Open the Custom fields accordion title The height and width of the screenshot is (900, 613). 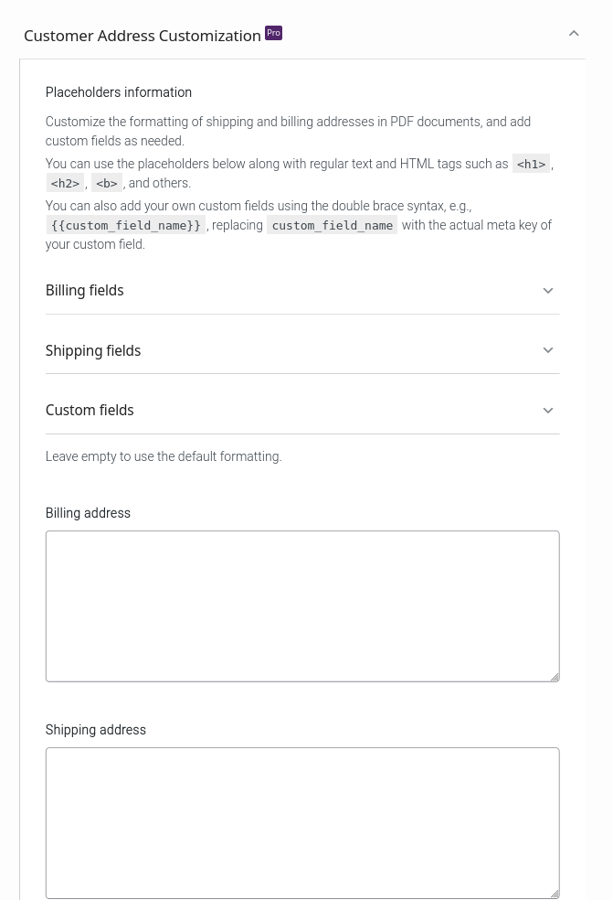tap(90, 411)
